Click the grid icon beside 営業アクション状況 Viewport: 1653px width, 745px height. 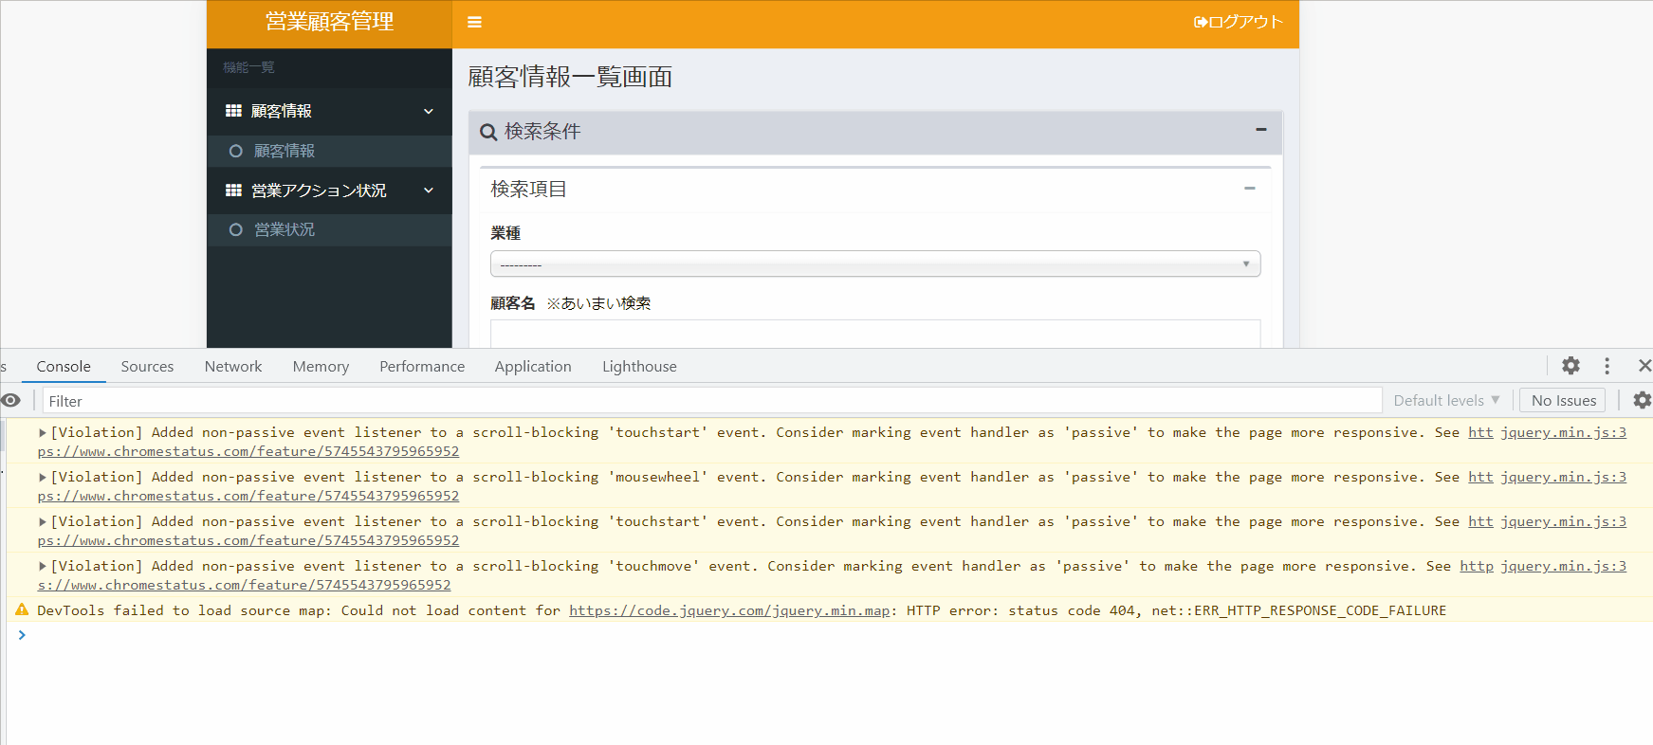(233, 191)
